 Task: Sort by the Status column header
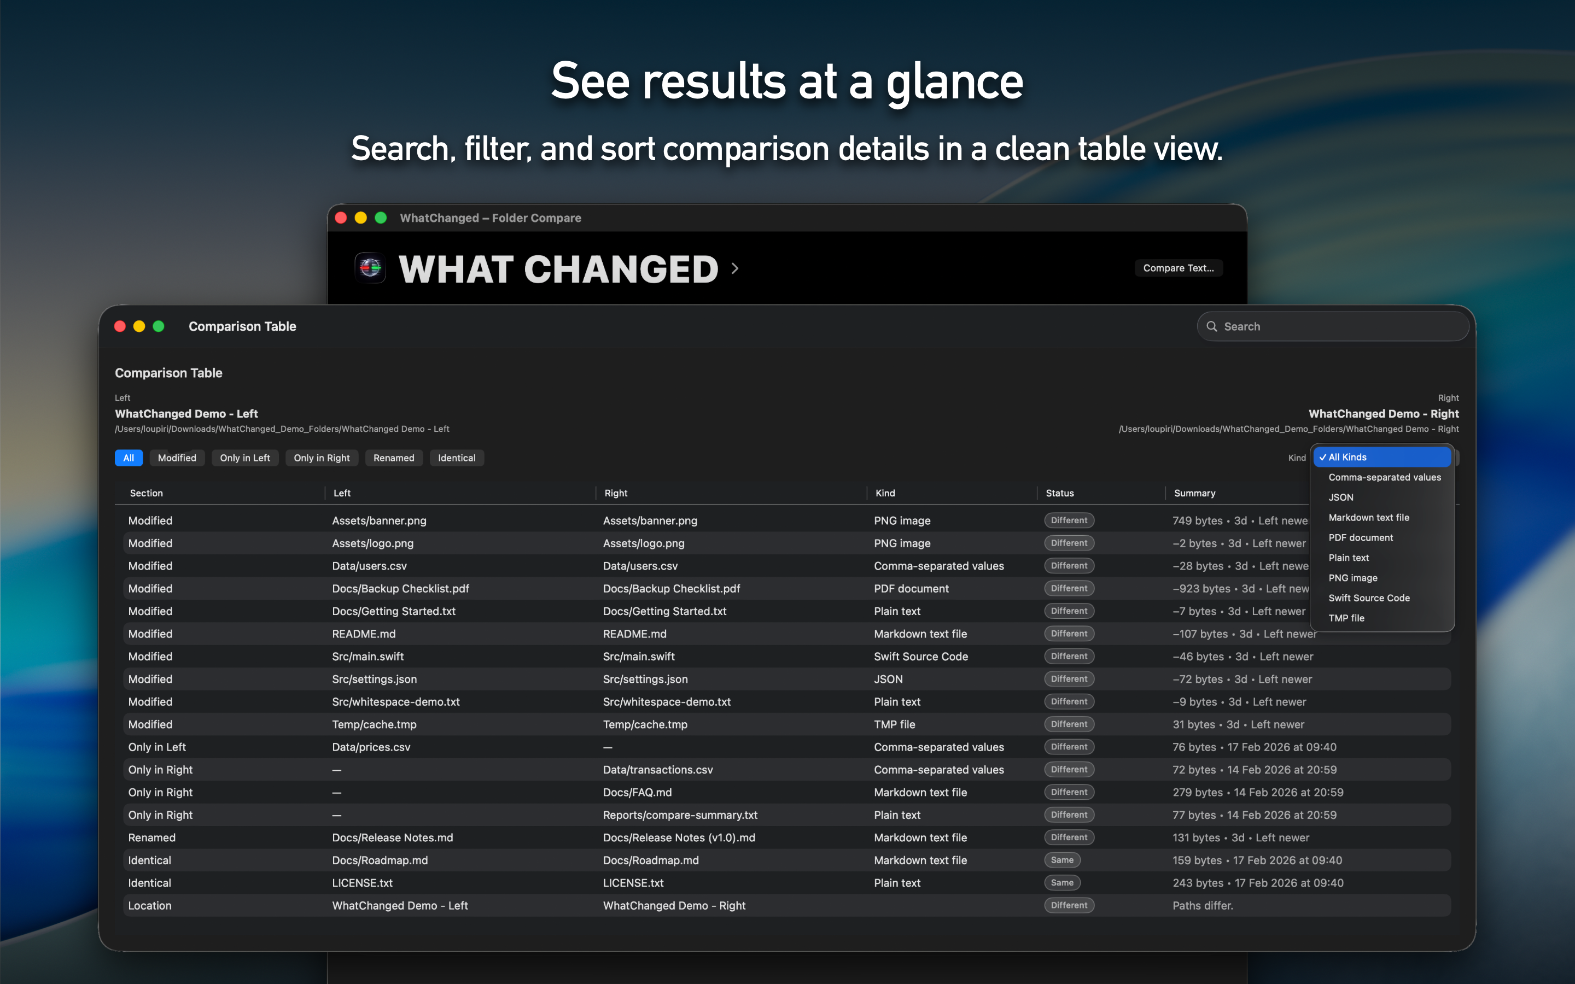(1059, 493)
